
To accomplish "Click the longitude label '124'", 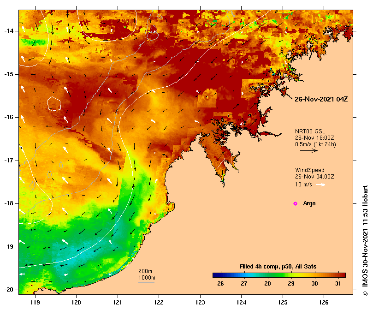I will pos(241,303).
